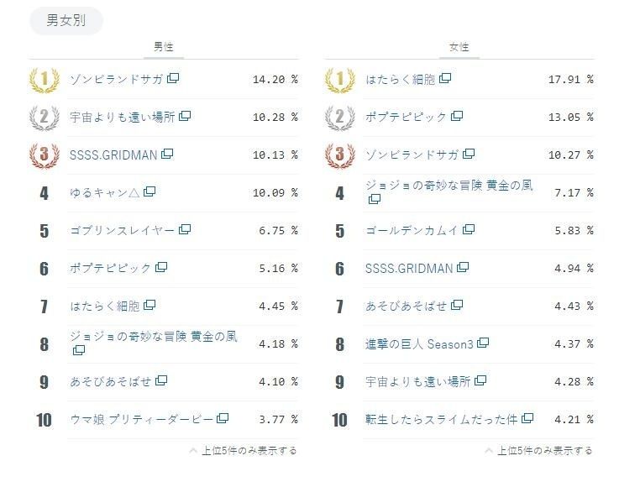Open the あそびあそばせ link in 男性 list

[x=111, y=381]
